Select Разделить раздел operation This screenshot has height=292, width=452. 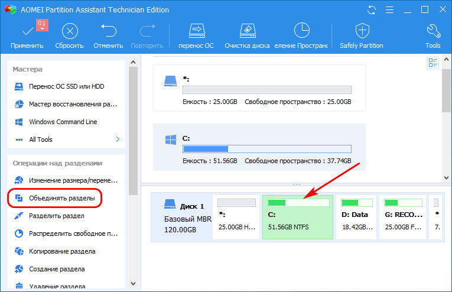[49, 216]
